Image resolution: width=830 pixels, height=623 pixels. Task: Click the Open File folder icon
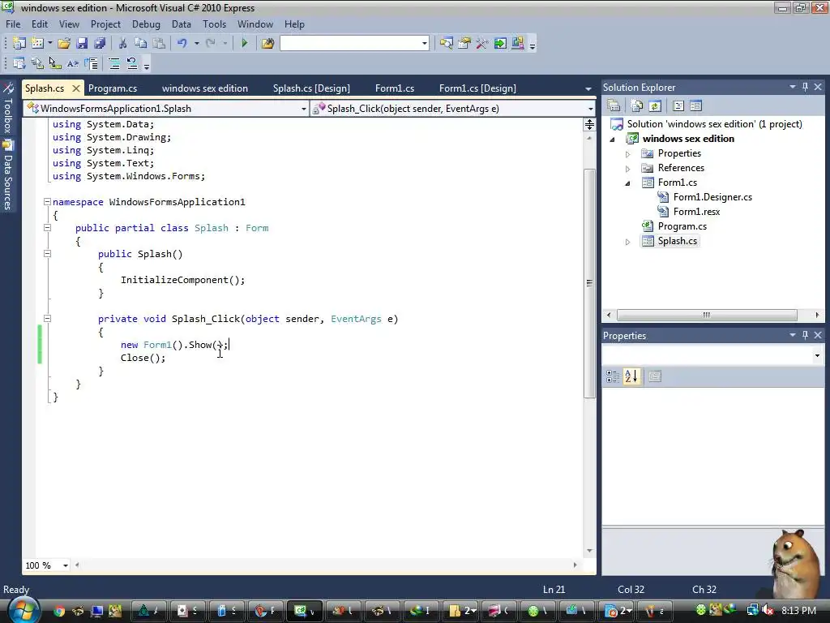(x=64, y=44)
